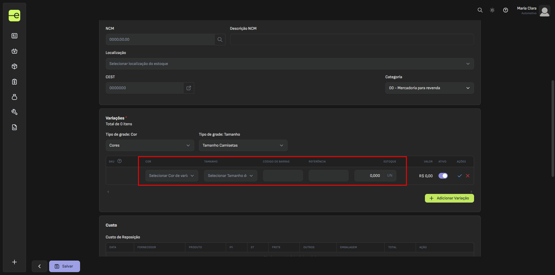
Task: Toggle the light/dark theme sun icon
Action: (492, 10)
